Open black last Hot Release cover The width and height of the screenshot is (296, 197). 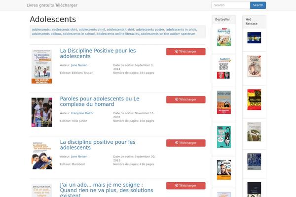click(254, 190)
